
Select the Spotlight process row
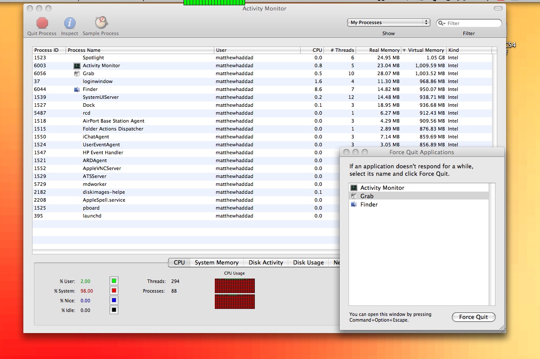point(262,58)
